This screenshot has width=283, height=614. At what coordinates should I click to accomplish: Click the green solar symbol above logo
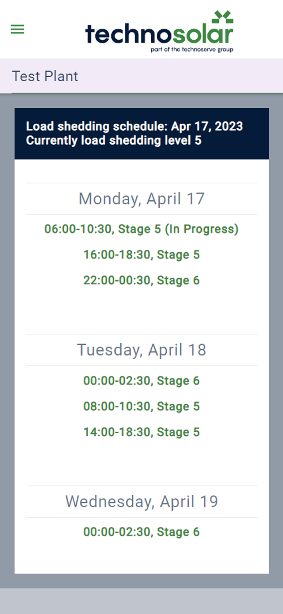pos(223,17)
